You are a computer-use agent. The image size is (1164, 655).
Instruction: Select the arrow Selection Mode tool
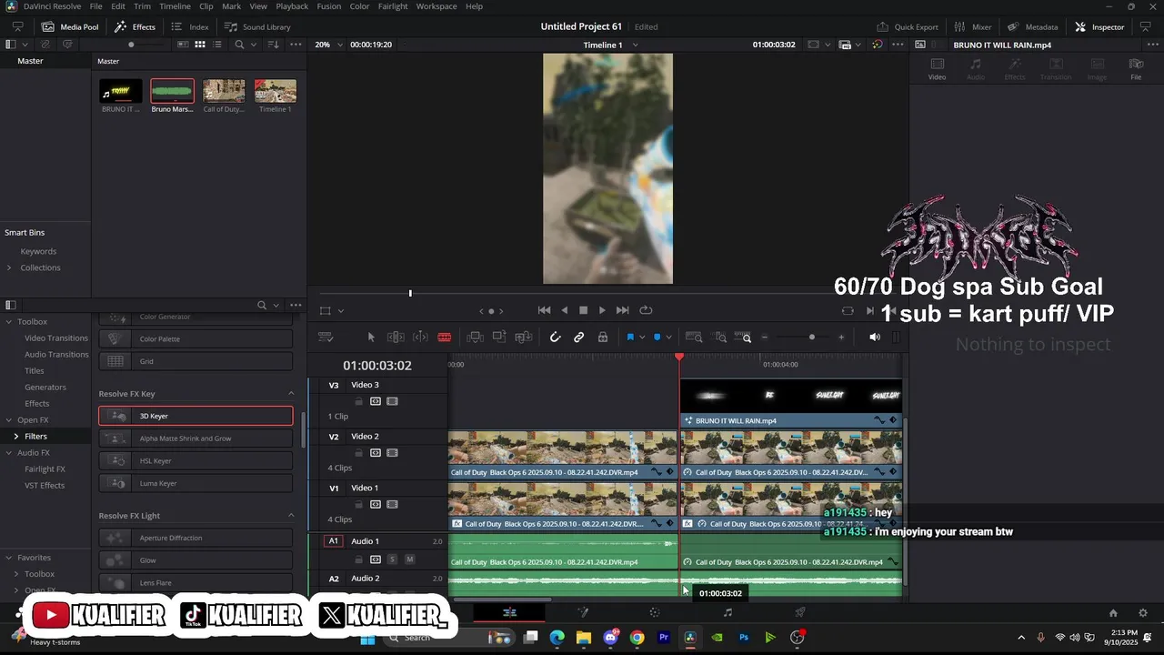click(x=371, y=338)
